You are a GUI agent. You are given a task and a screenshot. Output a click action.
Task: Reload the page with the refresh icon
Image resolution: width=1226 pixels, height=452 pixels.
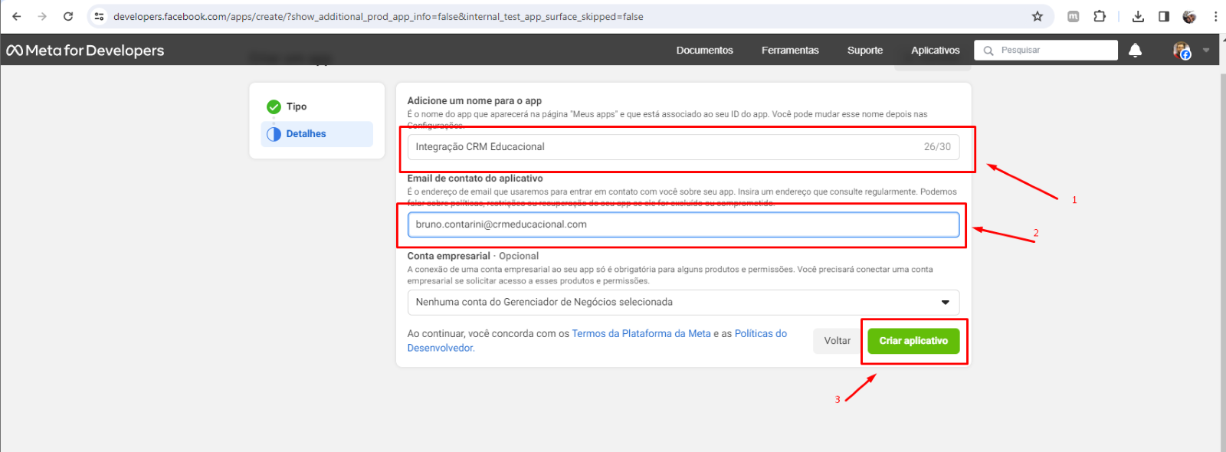[68, 16]
